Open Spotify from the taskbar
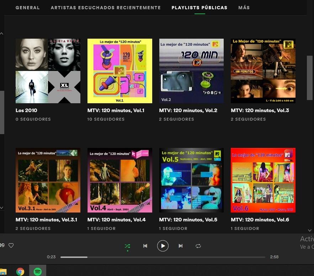Viewport: 314px width, 276px height. [x=37, y=271]
